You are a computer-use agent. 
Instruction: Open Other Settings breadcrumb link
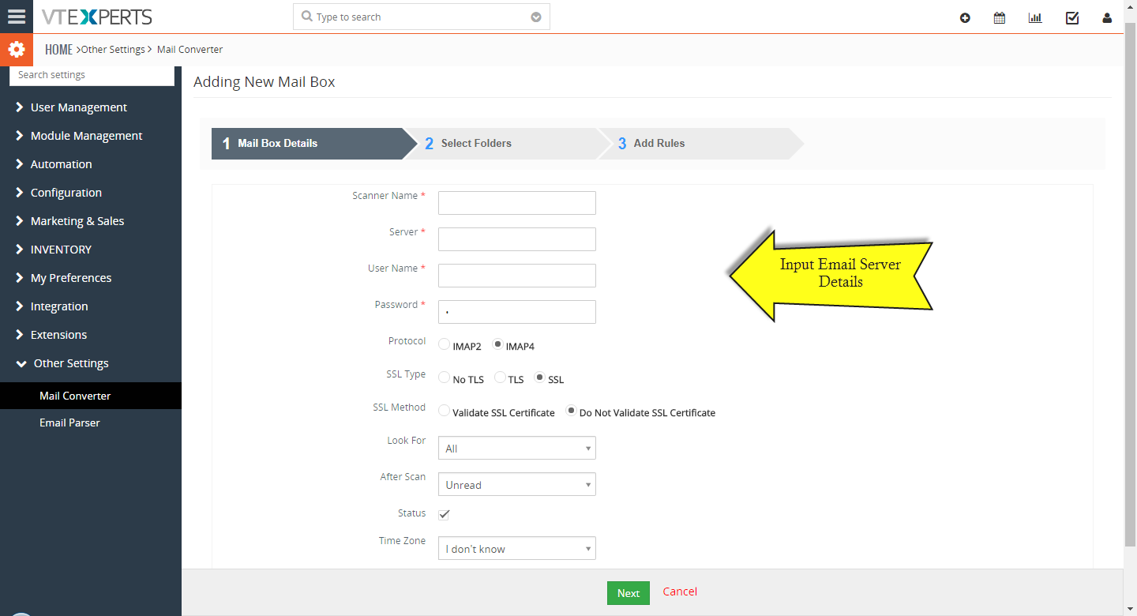113,49
